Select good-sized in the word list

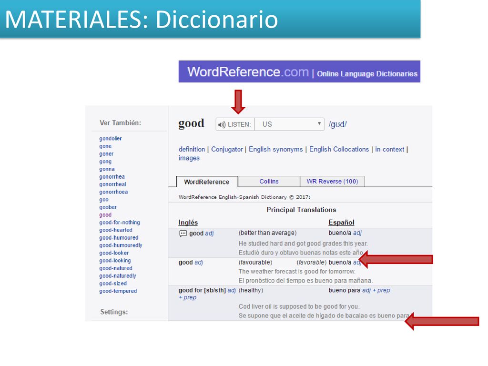pos(113,284)
